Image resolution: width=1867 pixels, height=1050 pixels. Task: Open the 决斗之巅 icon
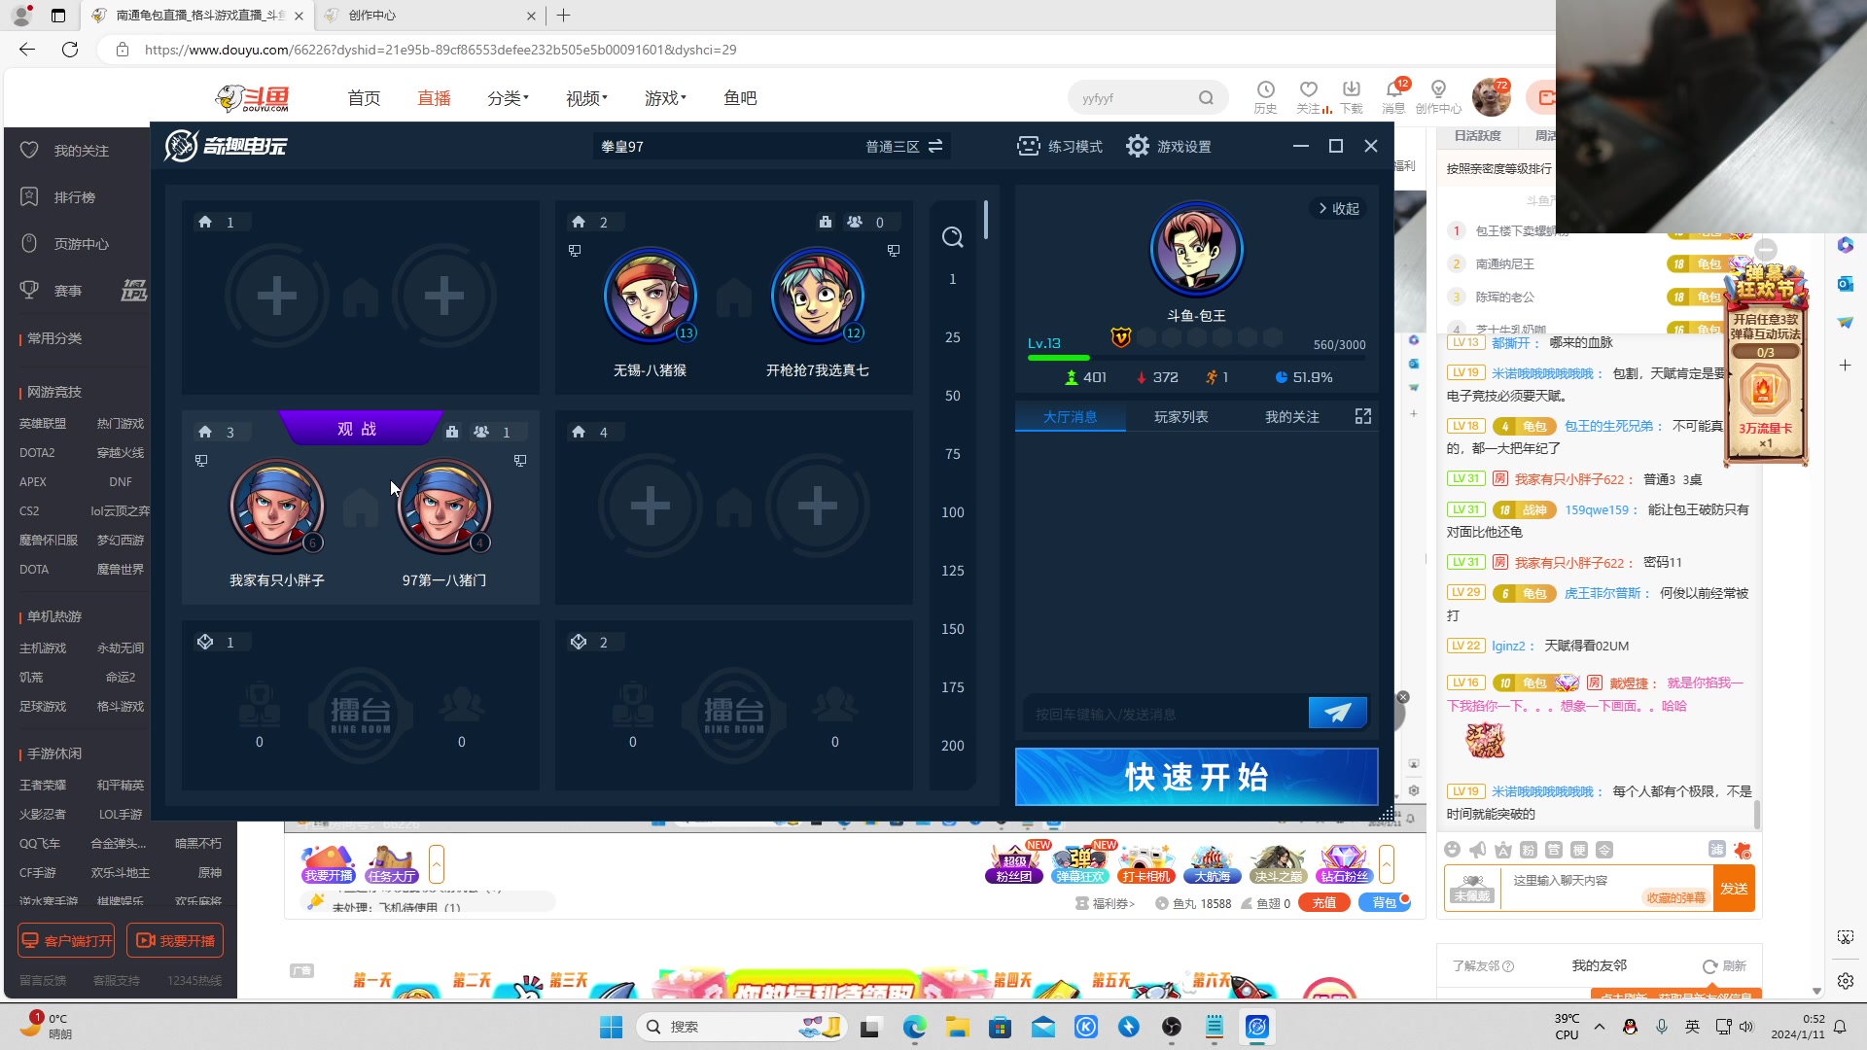point(1278,862)
